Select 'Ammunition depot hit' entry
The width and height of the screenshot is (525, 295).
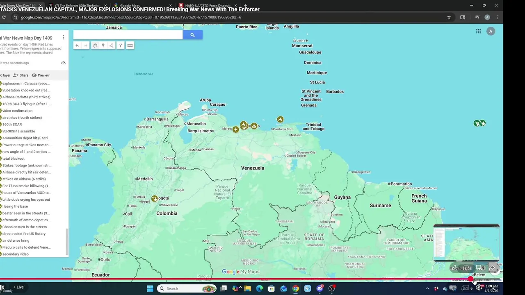[x=26, y=138]
